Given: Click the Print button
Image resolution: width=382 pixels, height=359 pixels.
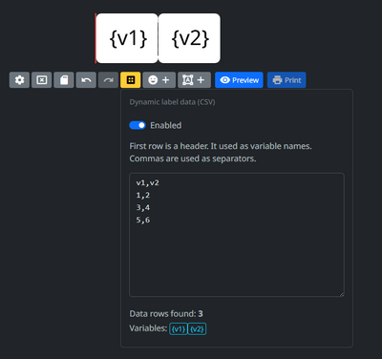Looking at the screenshot, I should point(286,80).
